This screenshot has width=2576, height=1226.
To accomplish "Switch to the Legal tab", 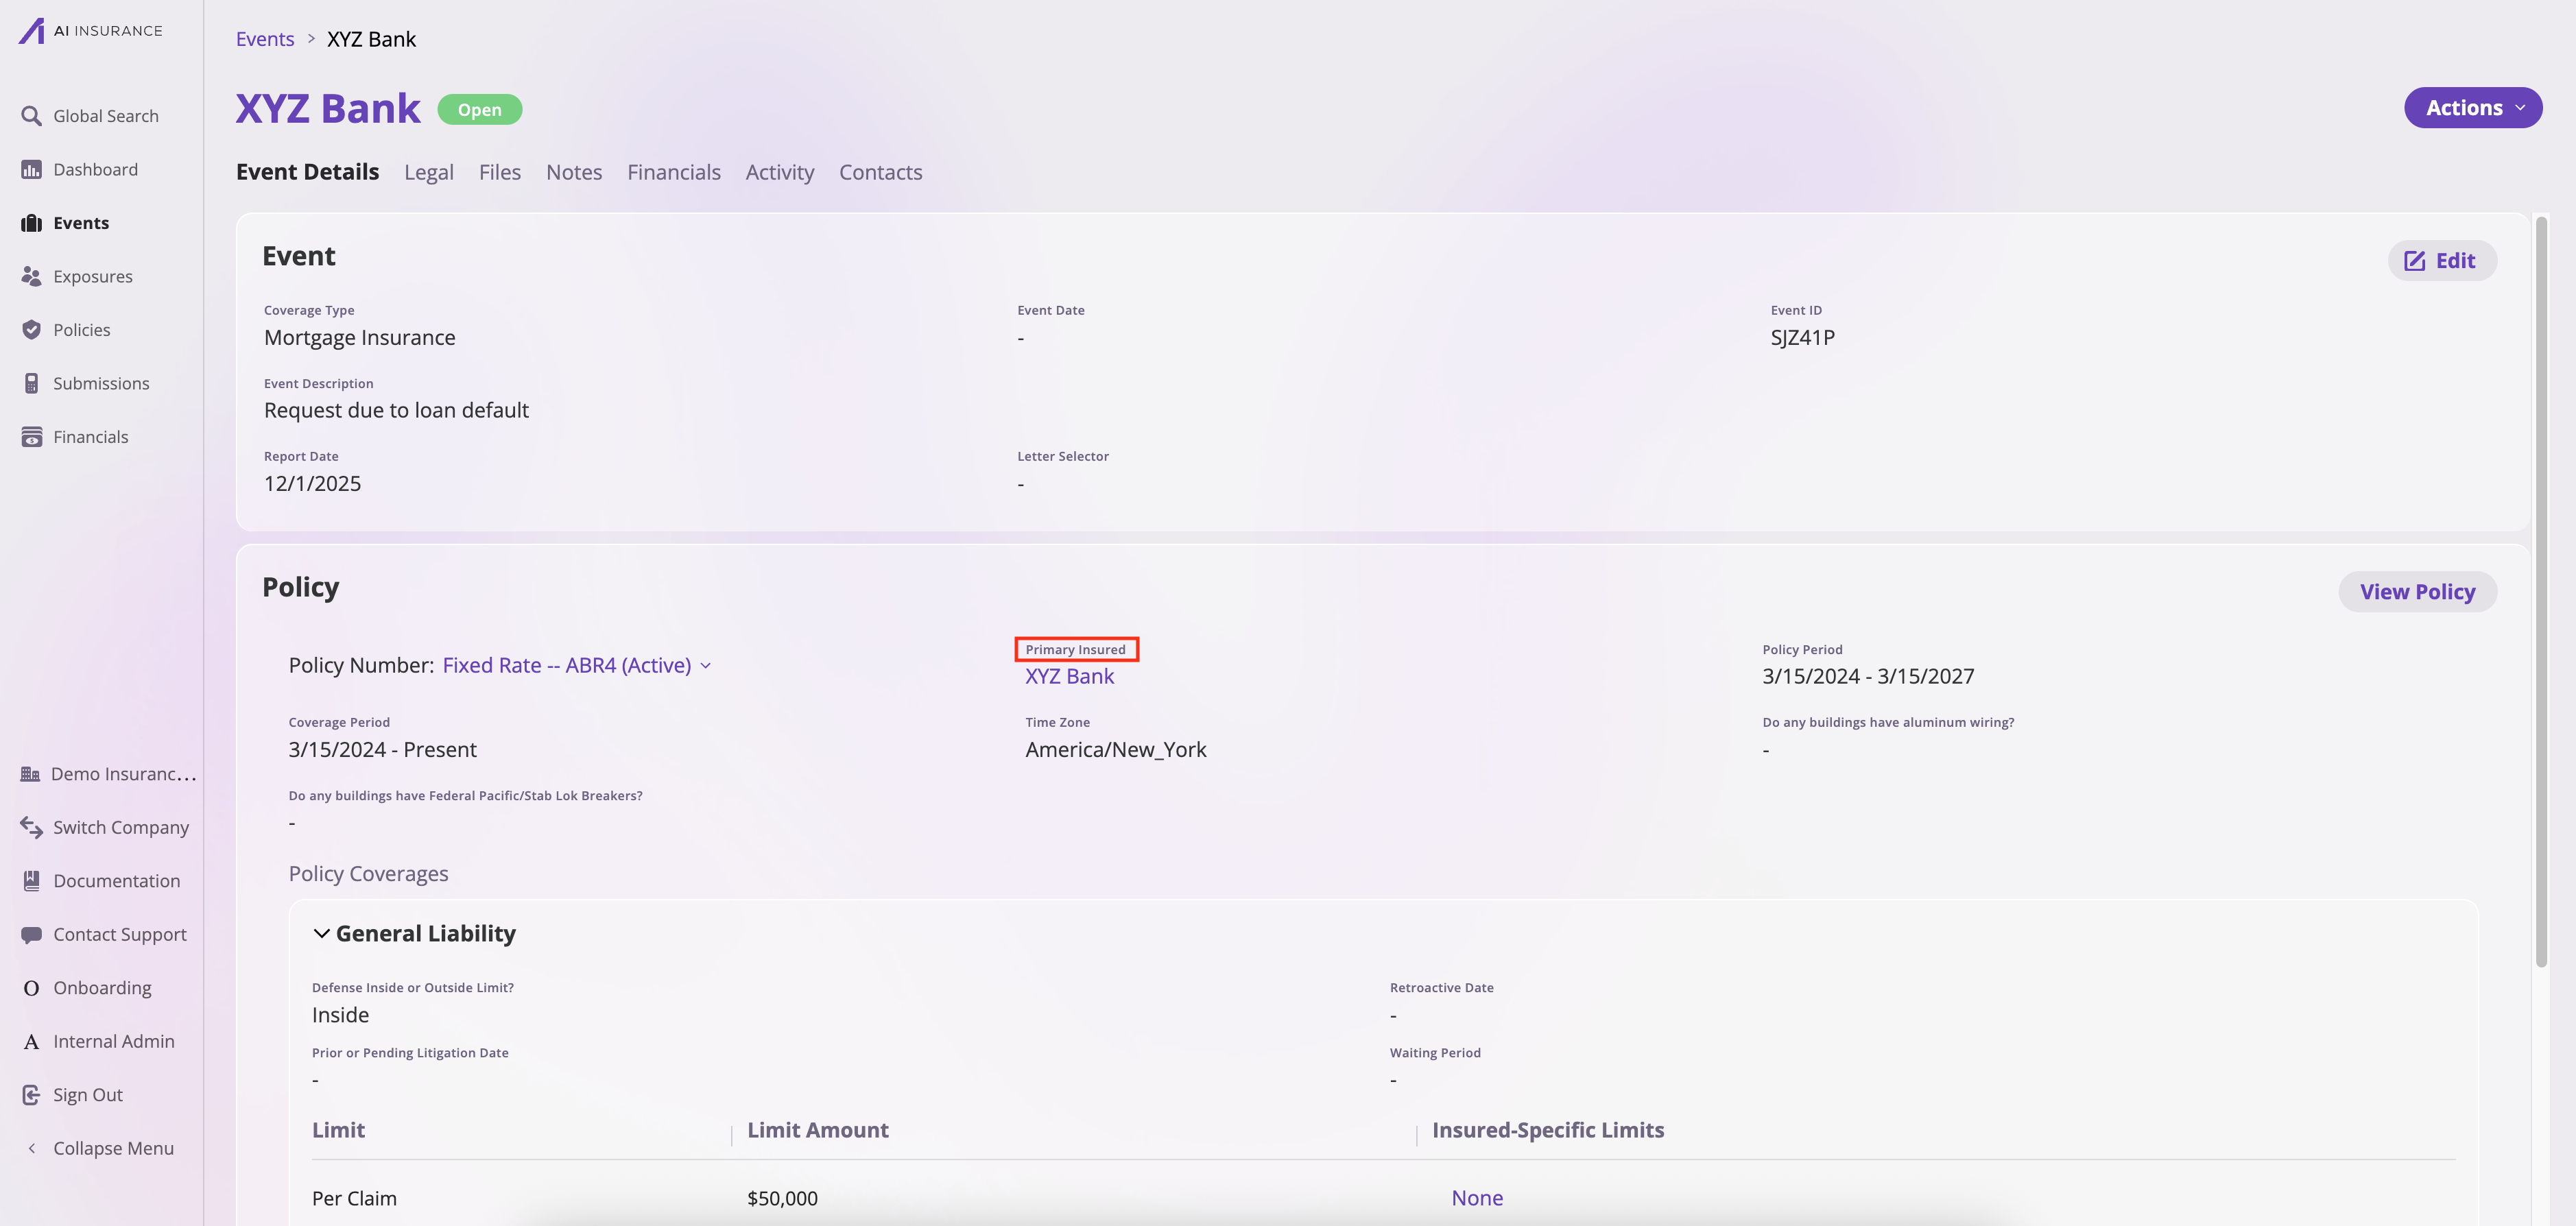I will [429, 172].
